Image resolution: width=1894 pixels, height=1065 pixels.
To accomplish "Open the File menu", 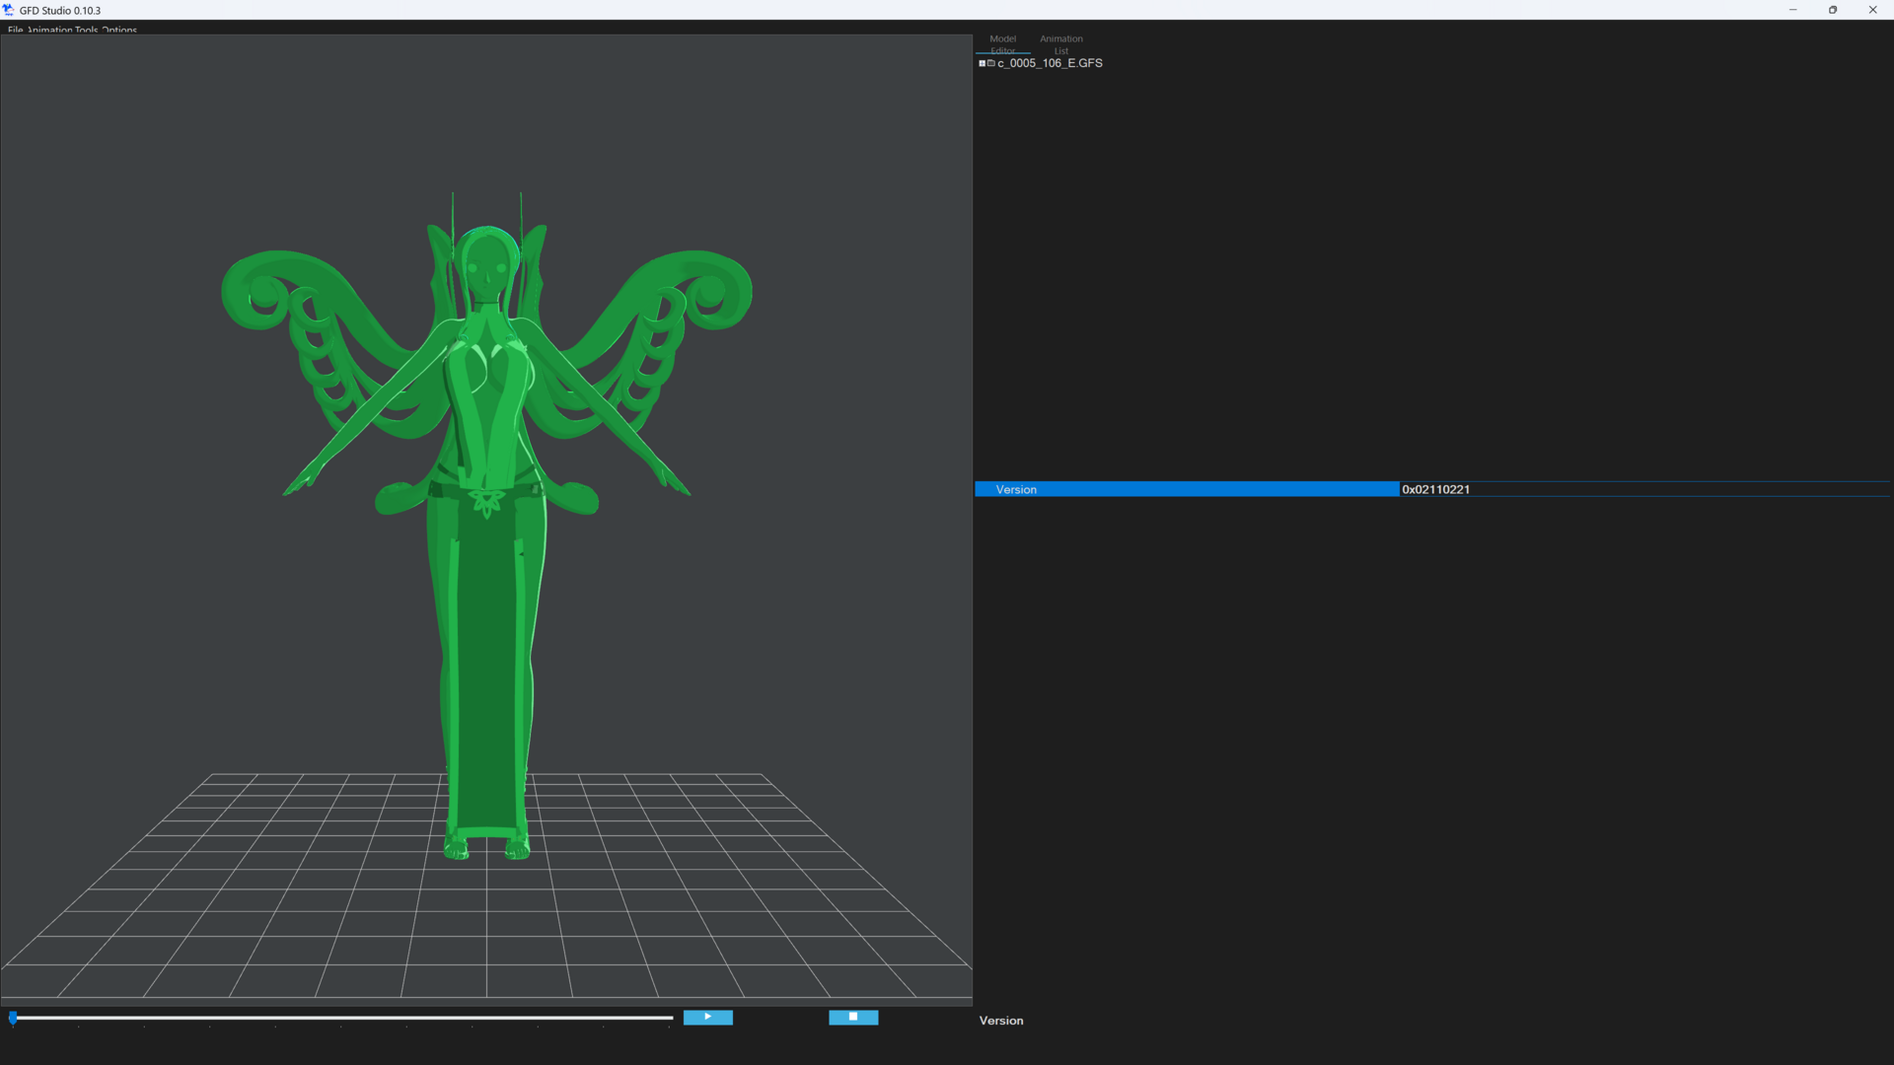I will pyautogui.click(x=15, y=30).
